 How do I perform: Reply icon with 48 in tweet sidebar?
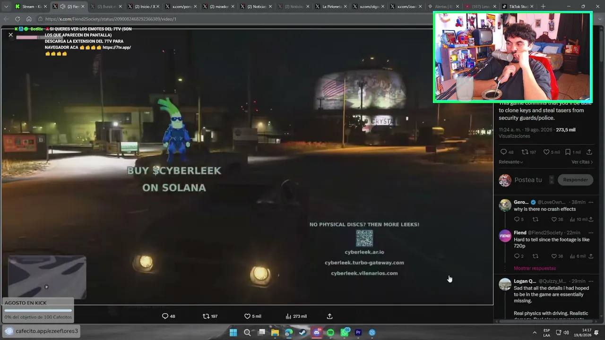pyautogui.click(x=503, y=152)
